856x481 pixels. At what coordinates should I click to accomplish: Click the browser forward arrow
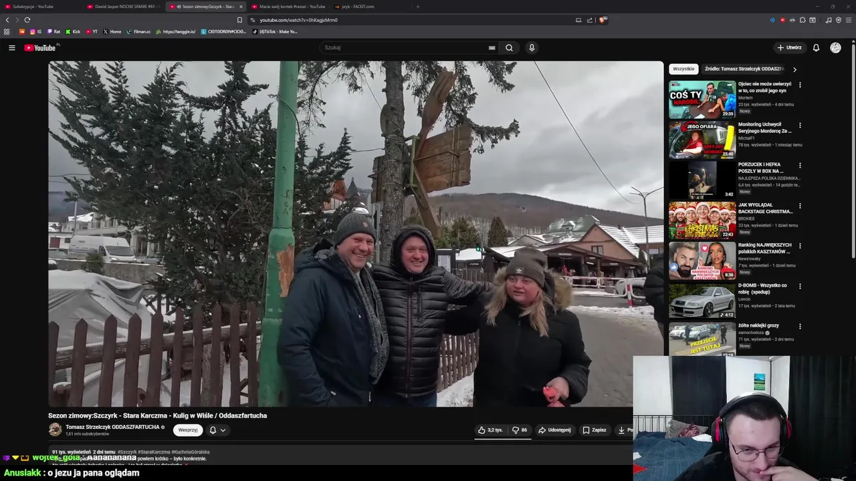click(17, 20)
